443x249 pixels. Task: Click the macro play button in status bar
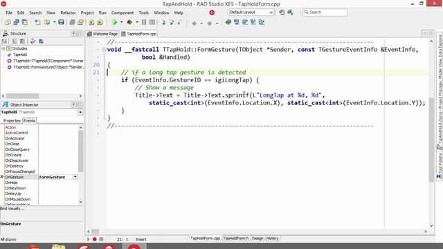[x=88, y=239]
